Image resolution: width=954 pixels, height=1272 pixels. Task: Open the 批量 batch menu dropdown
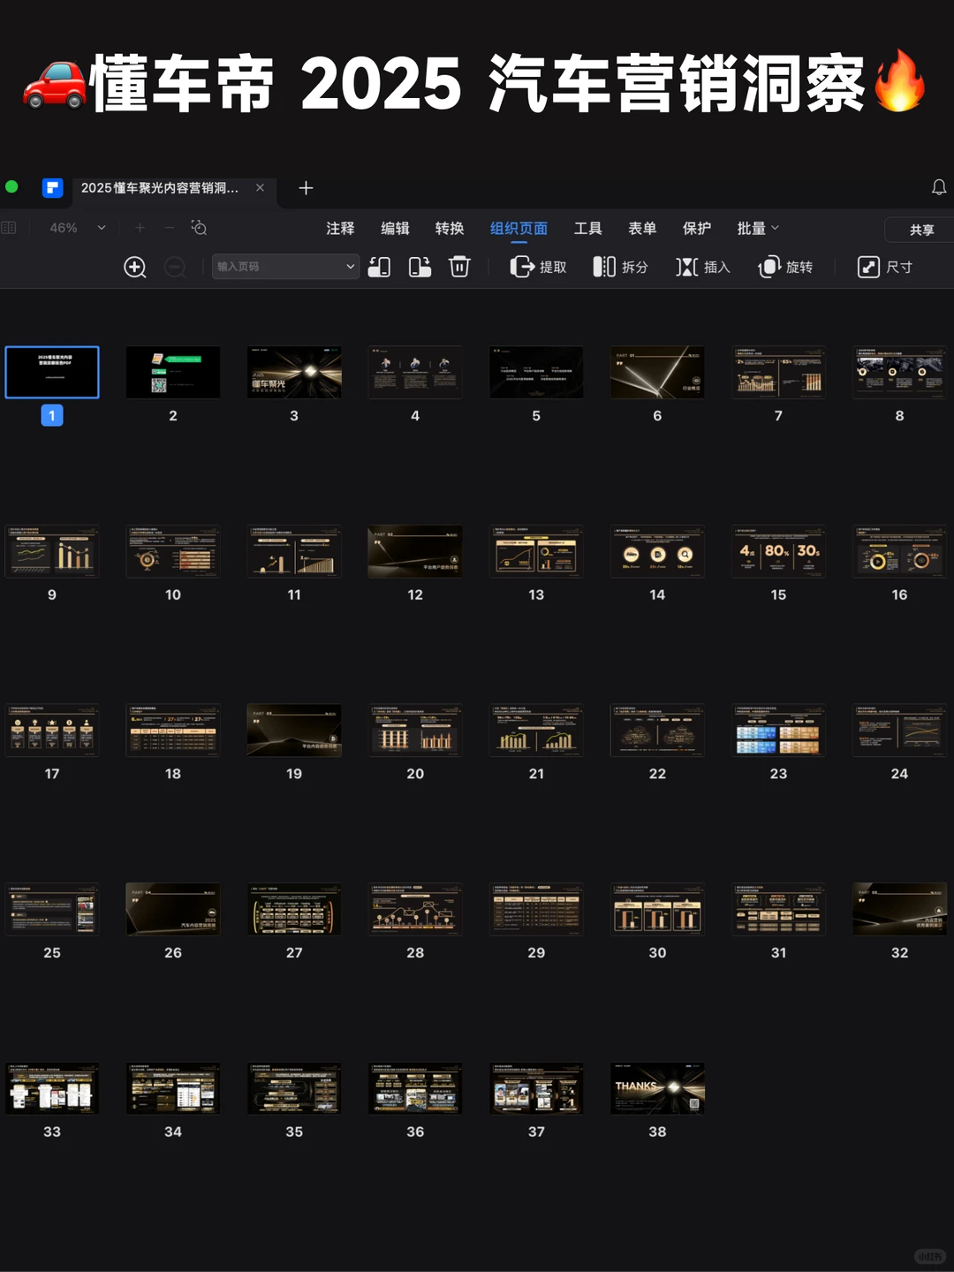(758, 228)
